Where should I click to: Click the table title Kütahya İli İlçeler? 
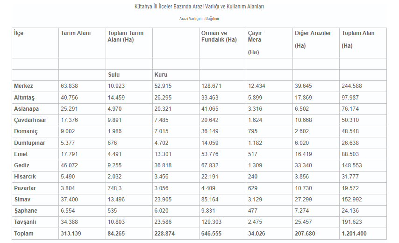coord(199,7)
